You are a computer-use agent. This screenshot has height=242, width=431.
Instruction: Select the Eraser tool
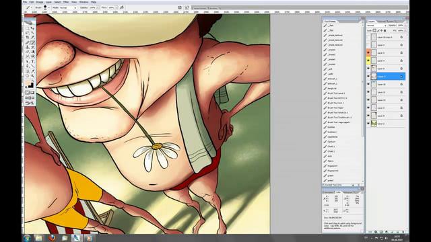coord(27,52)
